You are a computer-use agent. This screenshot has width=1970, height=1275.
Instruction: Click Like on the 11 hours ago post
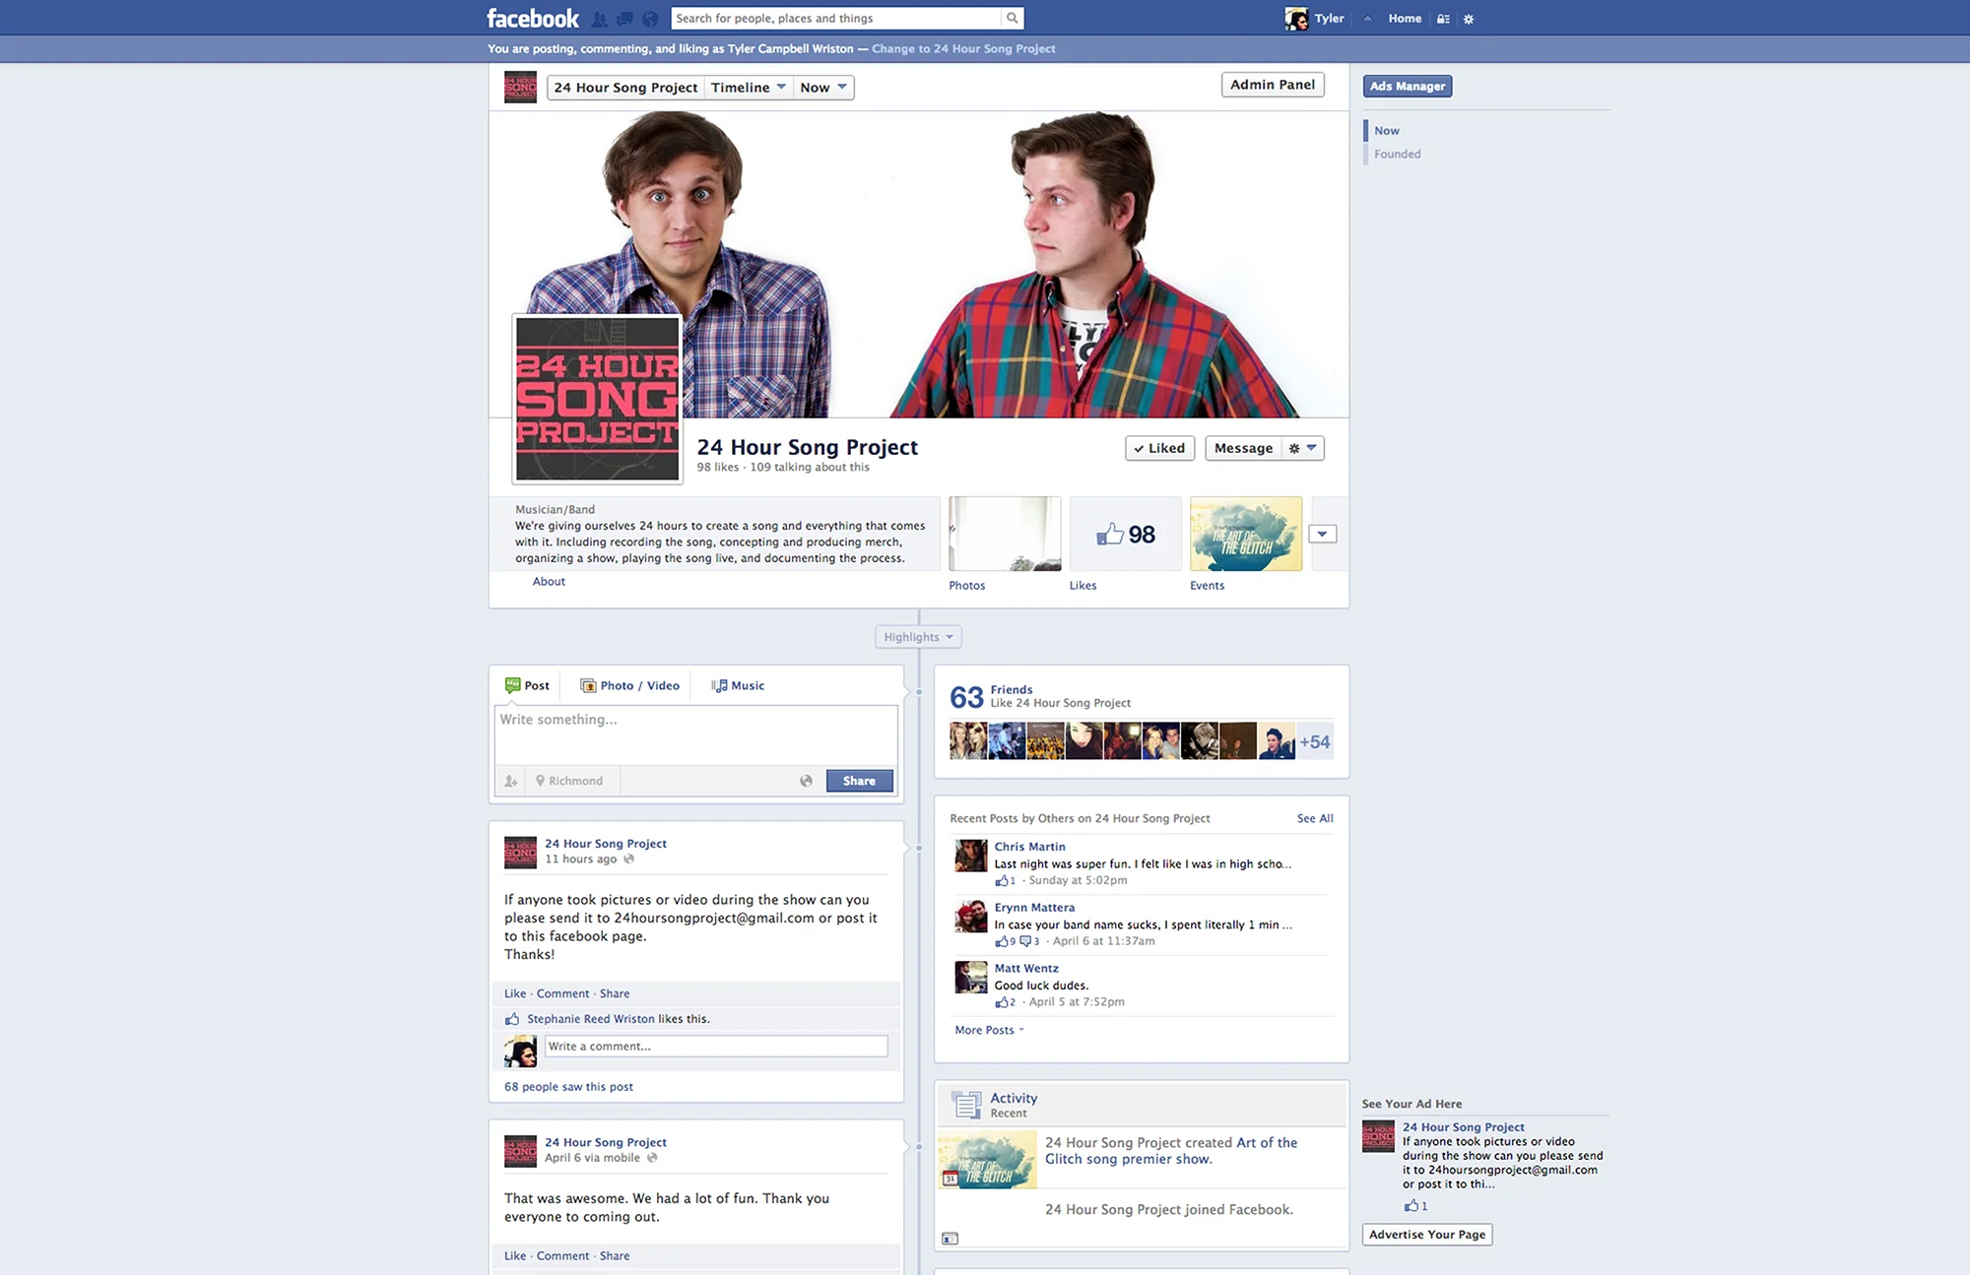[515, 994]
